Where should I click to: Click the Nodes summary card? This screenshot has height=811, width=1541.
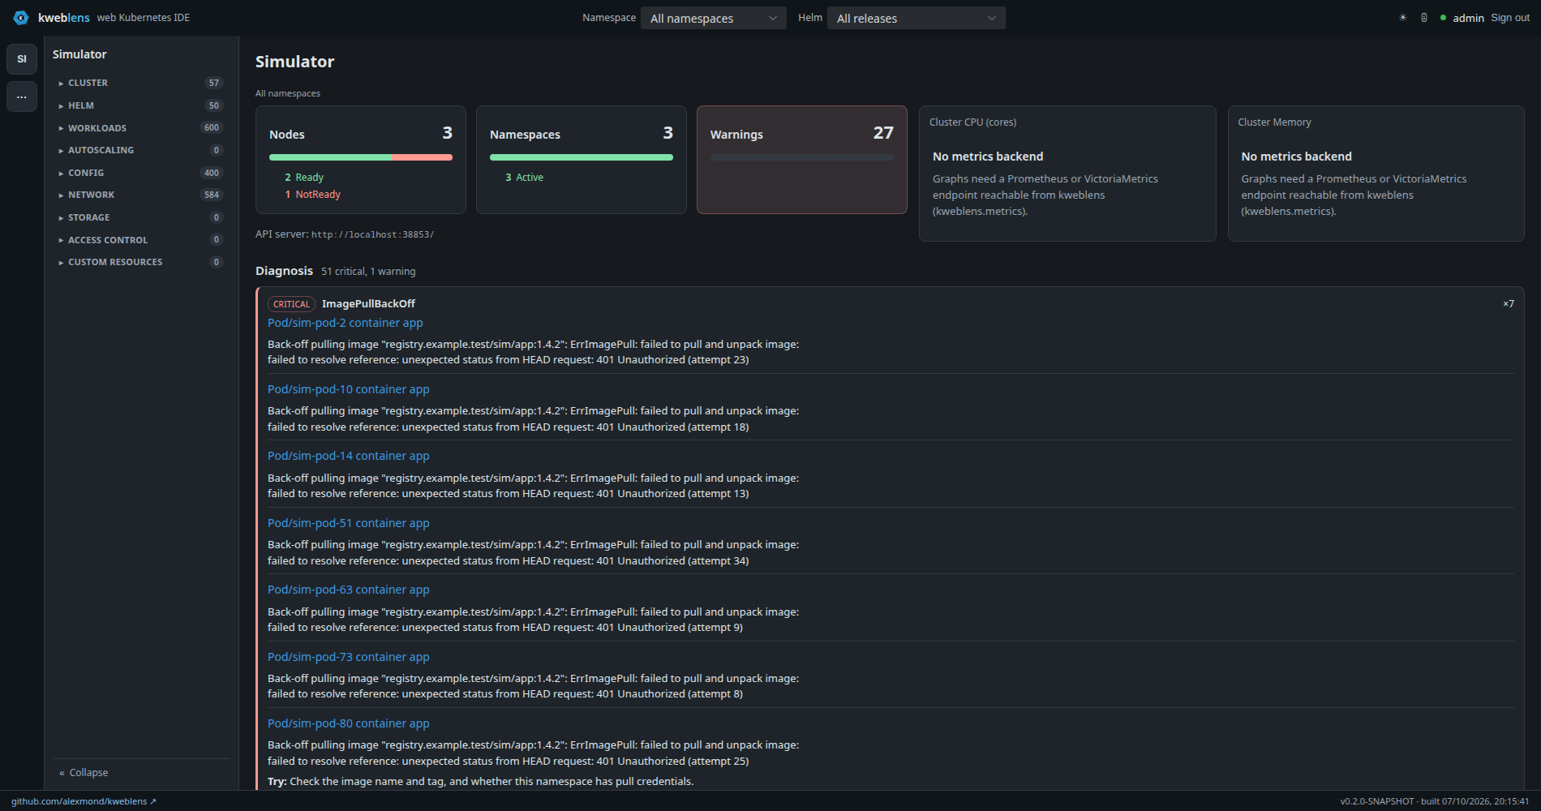tap(361, 160)
